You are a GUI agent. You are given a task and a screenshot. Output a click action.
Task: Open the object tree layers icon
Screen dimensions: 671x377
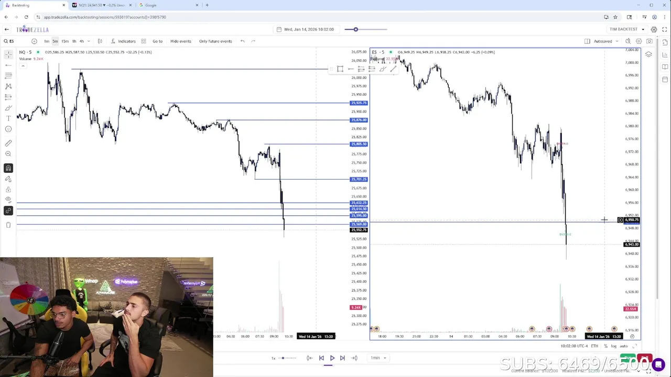(x=648, y=54)
